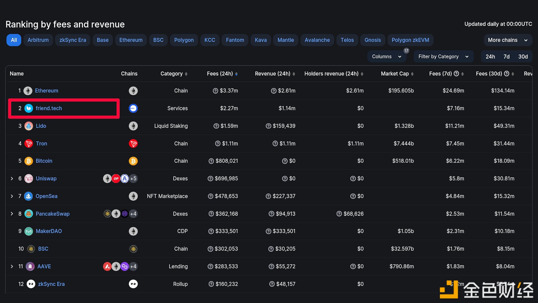Open the Lido protocol link

point(41,126)
